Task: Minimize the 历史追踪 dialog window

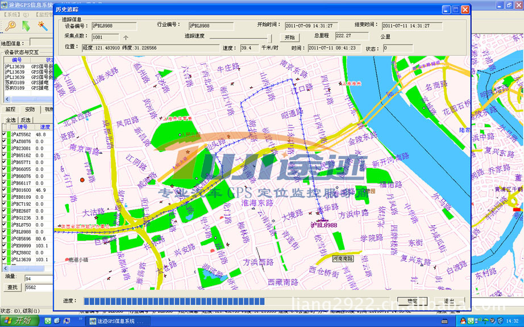Action: [446, 10]
